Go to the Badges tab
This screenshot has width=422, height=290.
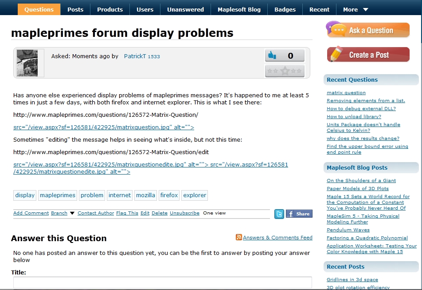285,9
